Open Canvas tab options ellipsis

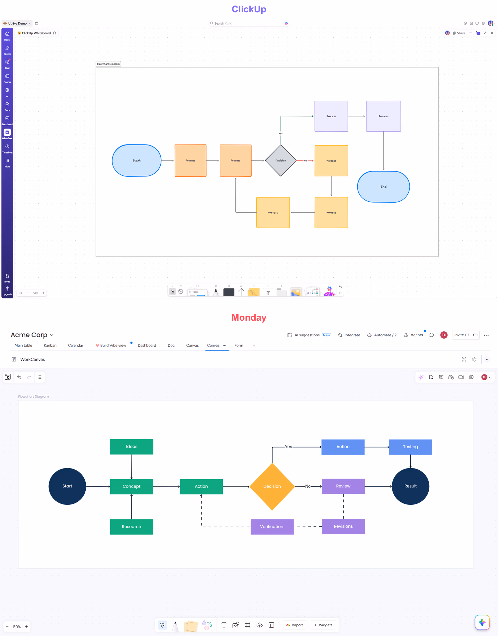(224, 346)
